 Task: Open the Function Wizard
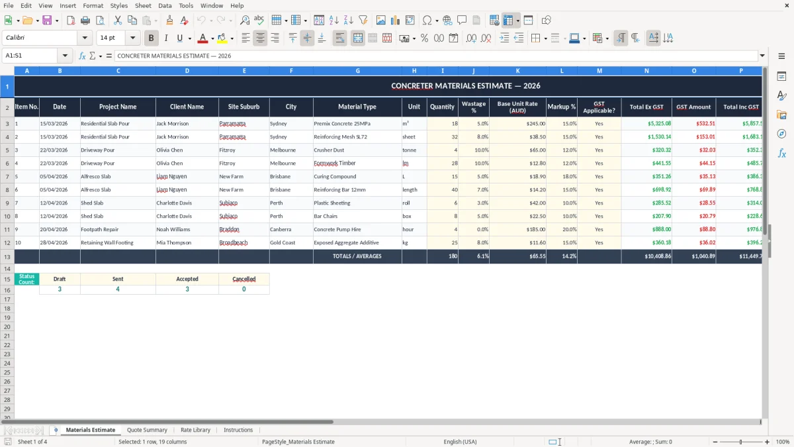pos(82,56)
